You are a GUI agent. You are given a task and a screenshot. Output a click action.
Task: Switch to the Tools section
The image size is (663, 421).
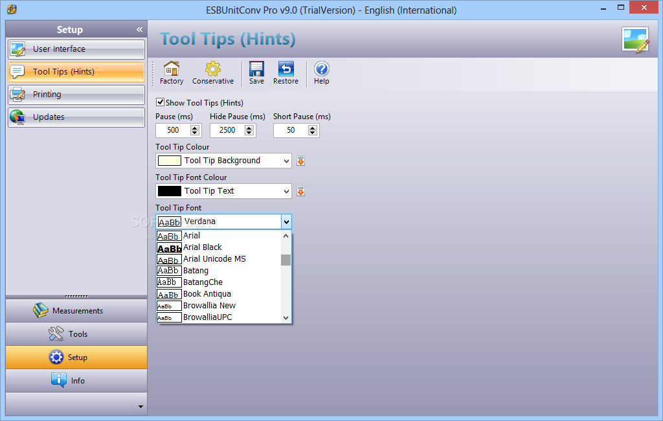coord(76,334)
